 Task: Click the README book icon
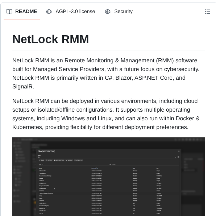(x=9, y=12)
